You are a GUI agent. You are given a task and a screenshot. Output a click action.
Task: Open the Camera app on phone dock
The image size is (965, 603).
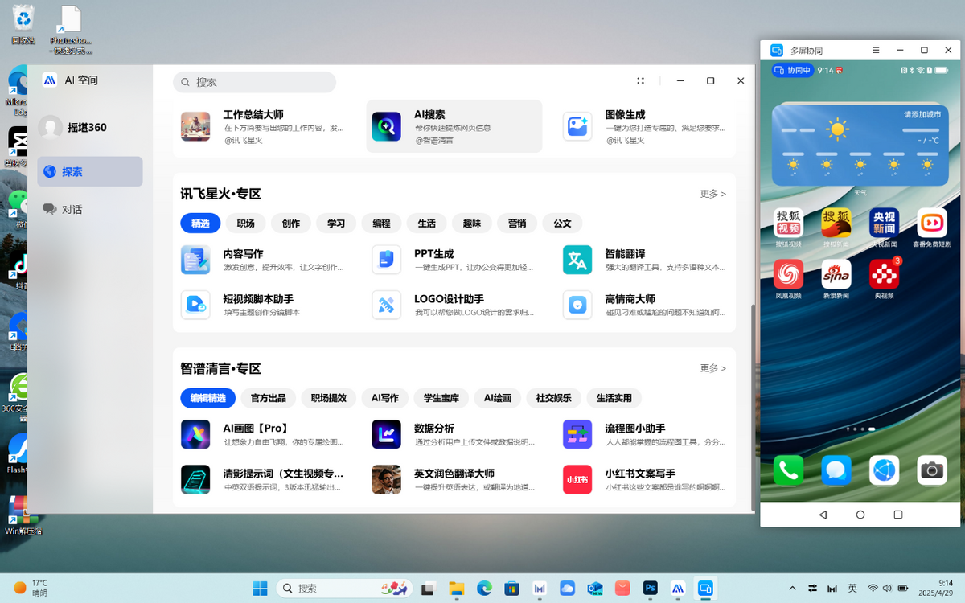click(932, 470)
